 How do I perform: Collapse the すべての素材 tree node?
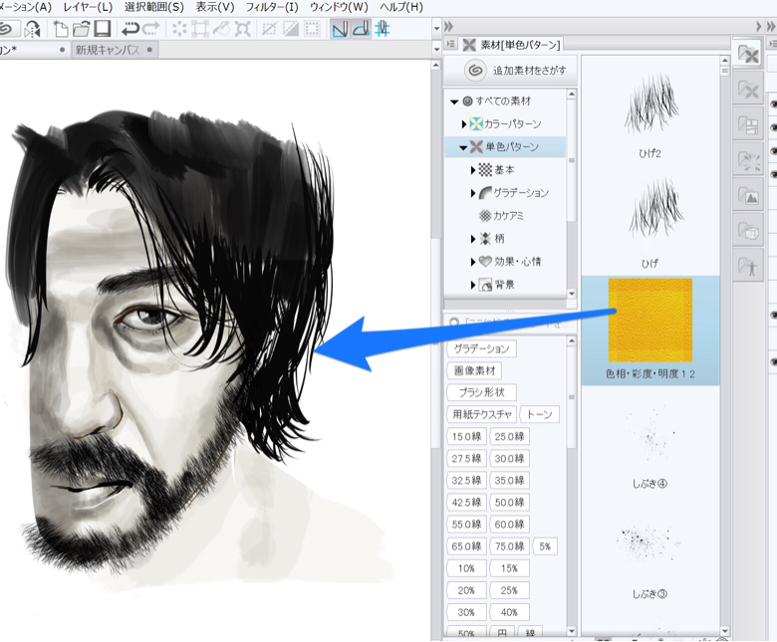[454, 102]
